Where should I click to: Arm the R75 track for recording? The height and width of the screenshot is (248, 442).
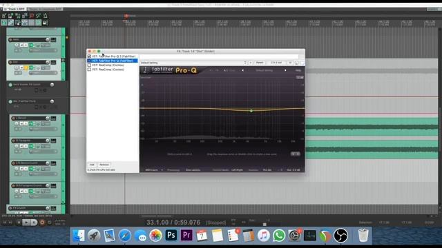[14, 185]
